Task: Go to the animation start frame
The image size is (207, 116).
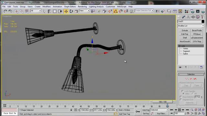Action: point(171,110)
